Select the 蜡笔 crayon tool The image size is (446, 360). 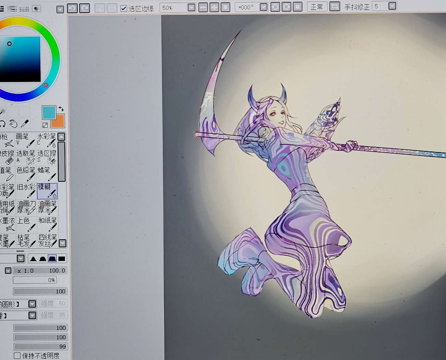47,174
